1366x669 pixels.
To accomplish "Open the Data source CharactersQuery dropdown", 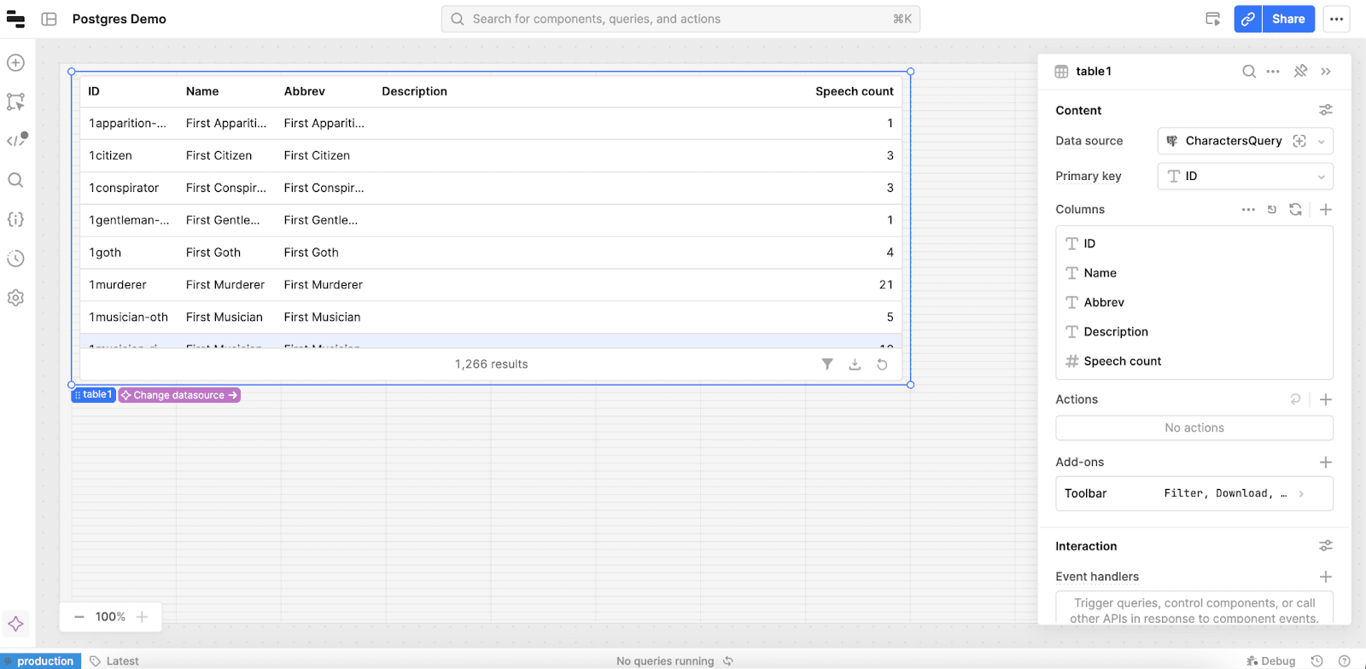I will pos(1245,141).
